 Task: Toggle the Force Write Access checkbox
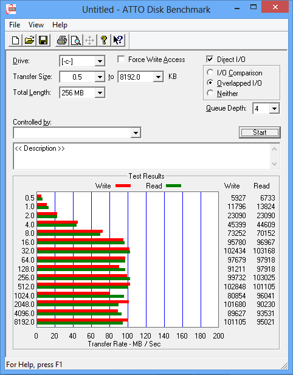121,60
